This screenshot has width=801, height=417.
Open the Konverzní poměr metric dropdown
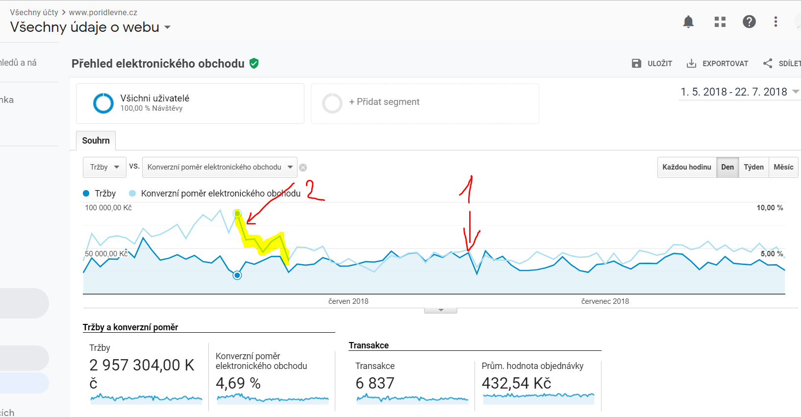point(220,167)
